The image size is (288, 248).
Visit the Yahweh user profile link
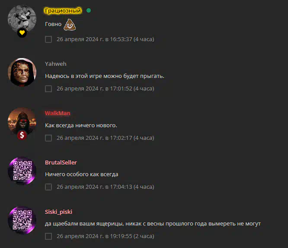(56, 64)
